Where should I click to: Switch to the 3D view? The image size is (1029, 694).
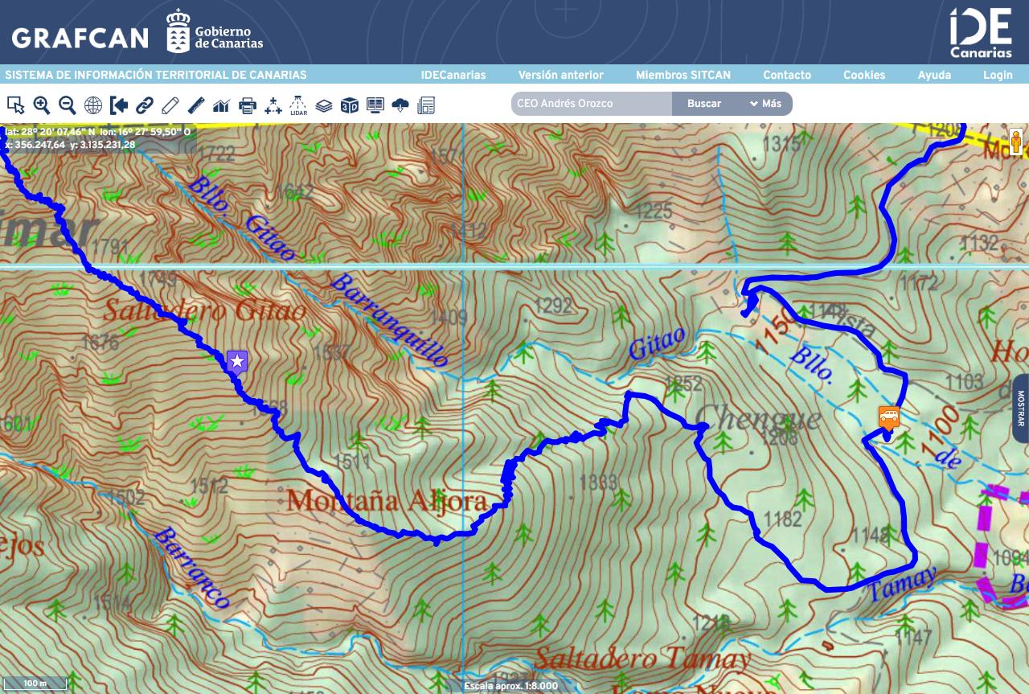[349, 105]
